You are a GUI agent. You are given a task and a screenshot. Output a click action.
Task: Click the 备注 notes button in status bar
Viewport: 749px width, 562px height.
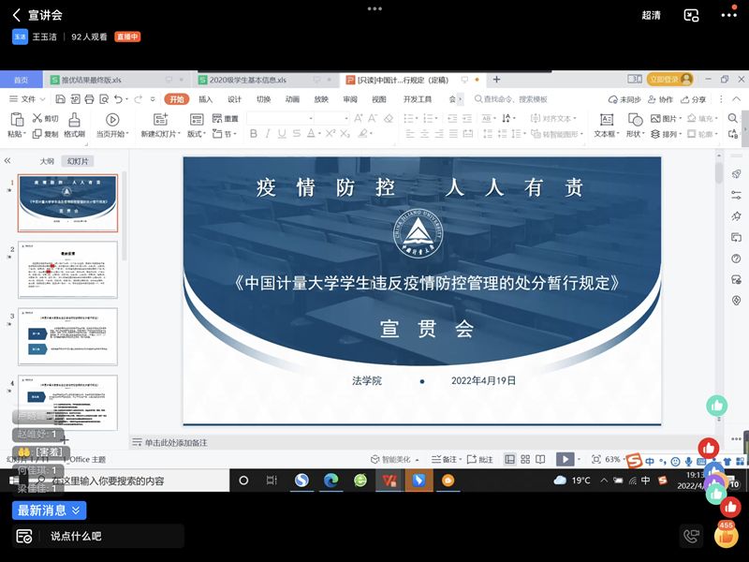point(445,459)
